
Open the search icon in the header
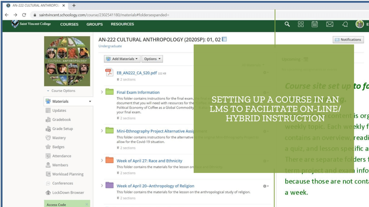click(x=287, y=24)
